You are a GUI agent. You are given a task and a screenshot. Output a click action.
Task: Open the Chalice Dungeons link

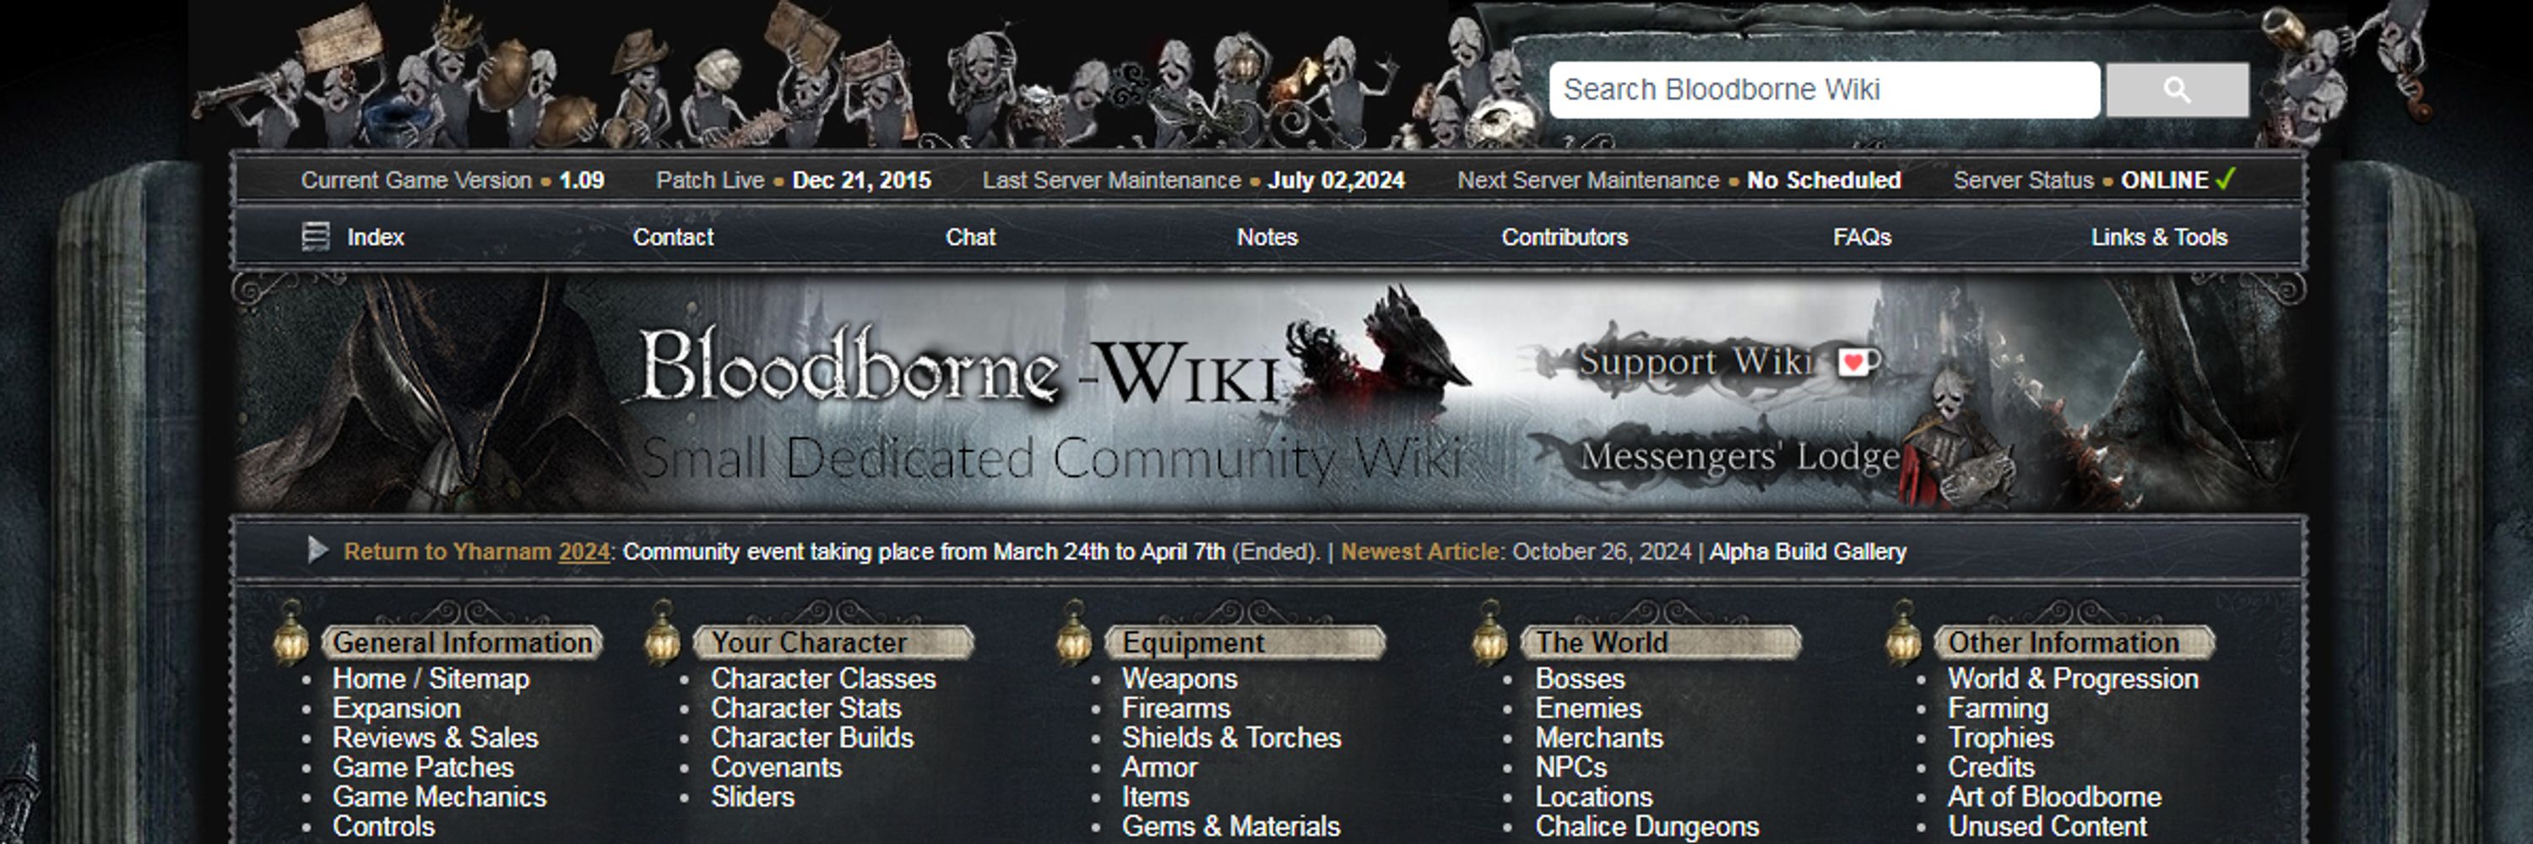click(x=1647, y=826)
